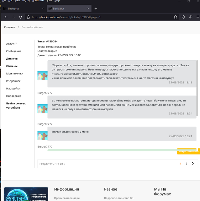Open the File menu
This screenshot has width=200, height=201.
tap(4, 1)
